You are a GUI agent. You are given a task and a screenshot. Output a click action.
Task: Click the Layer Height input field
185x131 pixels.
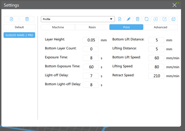tap(91, 40)
